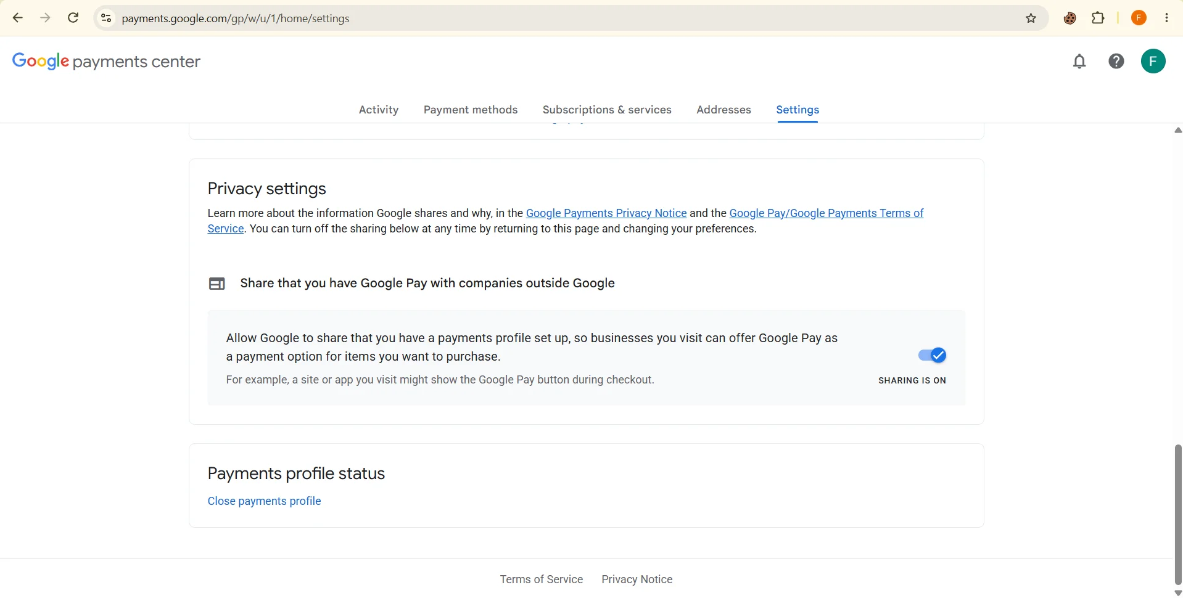The width and height of the screenshot is (1183, 598).
Task: Open footer Terms of Service link
Action: (542, 580)
